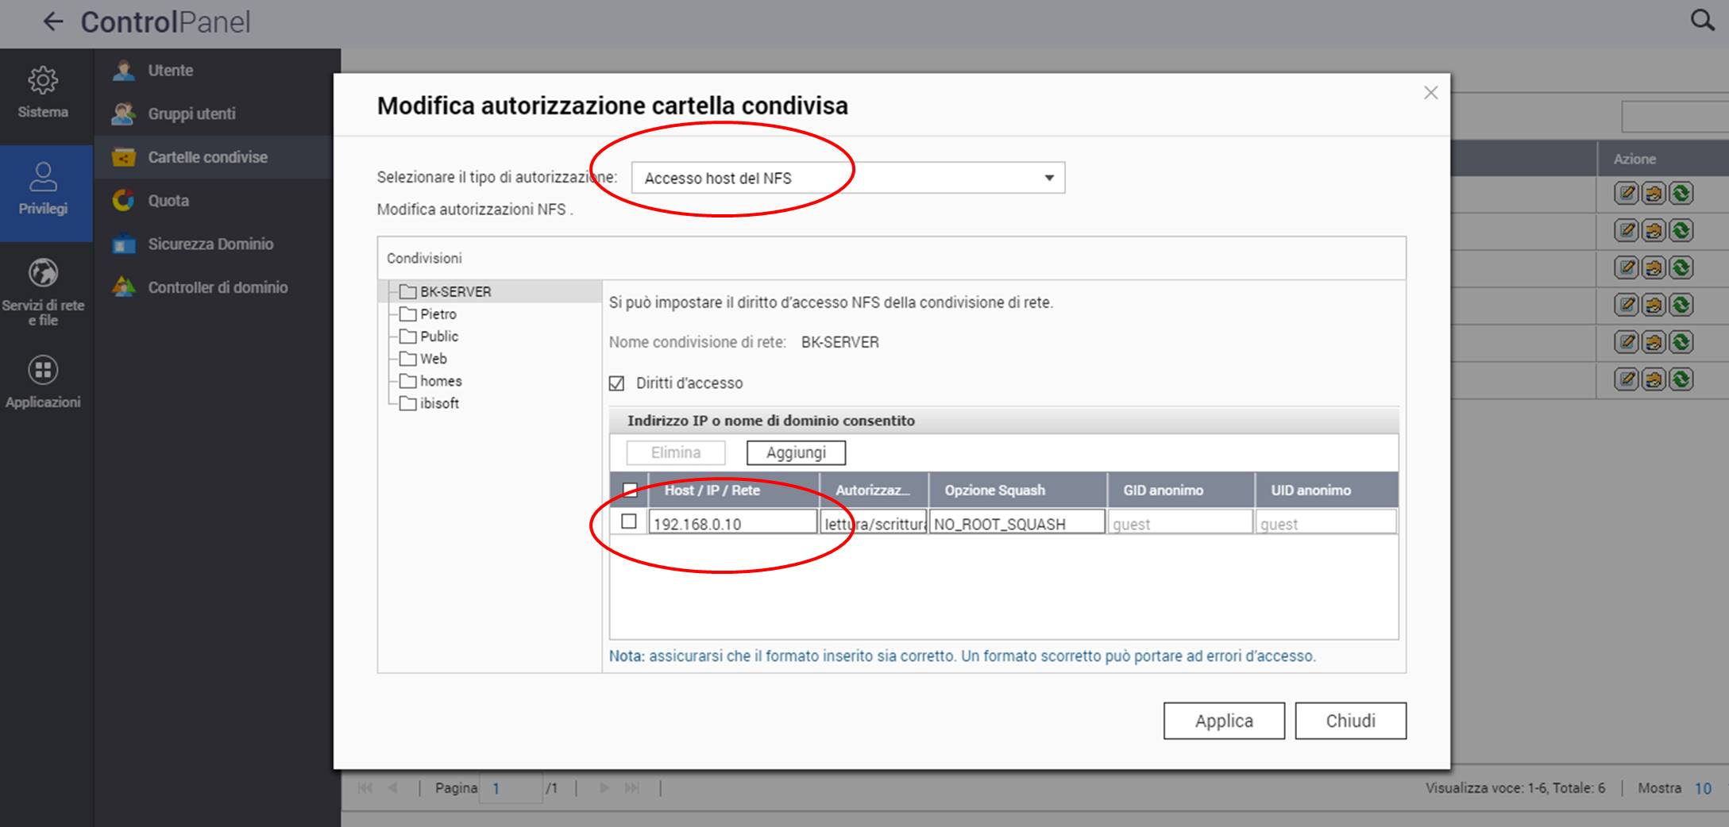Open the authorization type dropdown
Screen dimensions: 1729x827
click(847, 178)
